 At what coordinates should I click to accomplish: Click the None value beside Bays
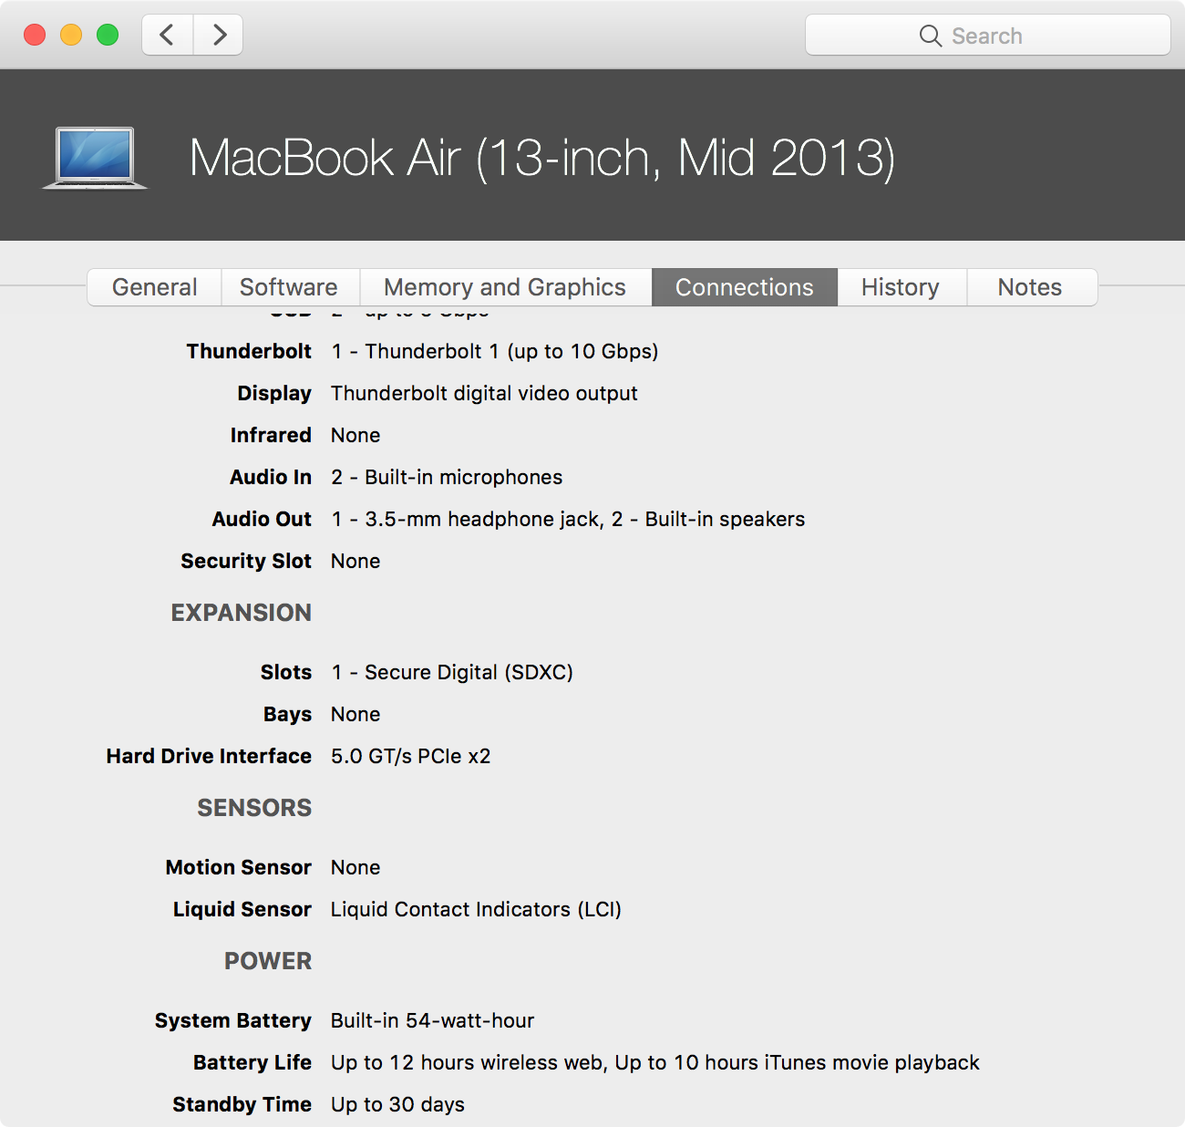[355, 714]
